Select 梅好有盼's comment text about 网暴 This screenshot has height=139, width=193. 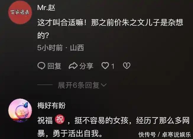pyautogui.click(x=113, y=127)
